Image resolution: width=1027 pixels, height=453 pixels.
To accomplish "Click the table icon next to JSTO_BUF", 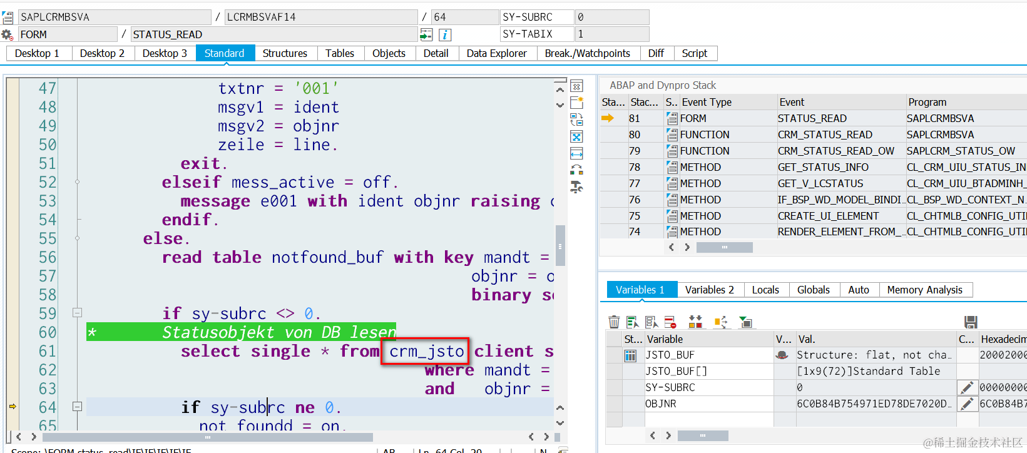I will 630,355.
